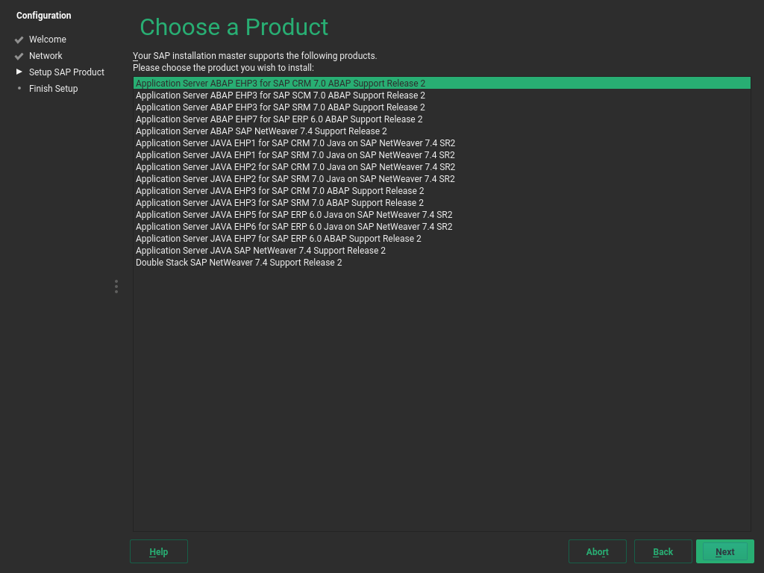
Task: Select Application Server JAVA EHP3 for SAP SRM 7.0
Action: pos(279,202)
